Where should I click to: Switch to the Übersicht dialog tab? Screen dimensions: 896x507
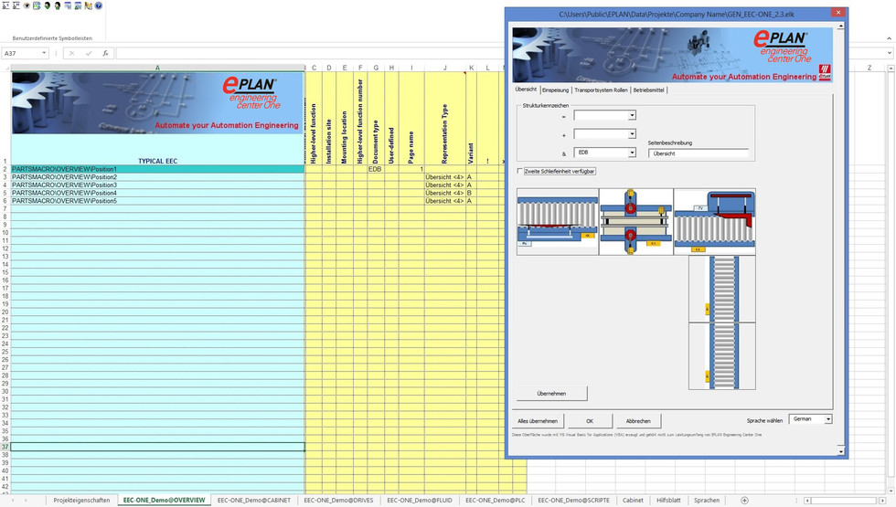[526, 90]
